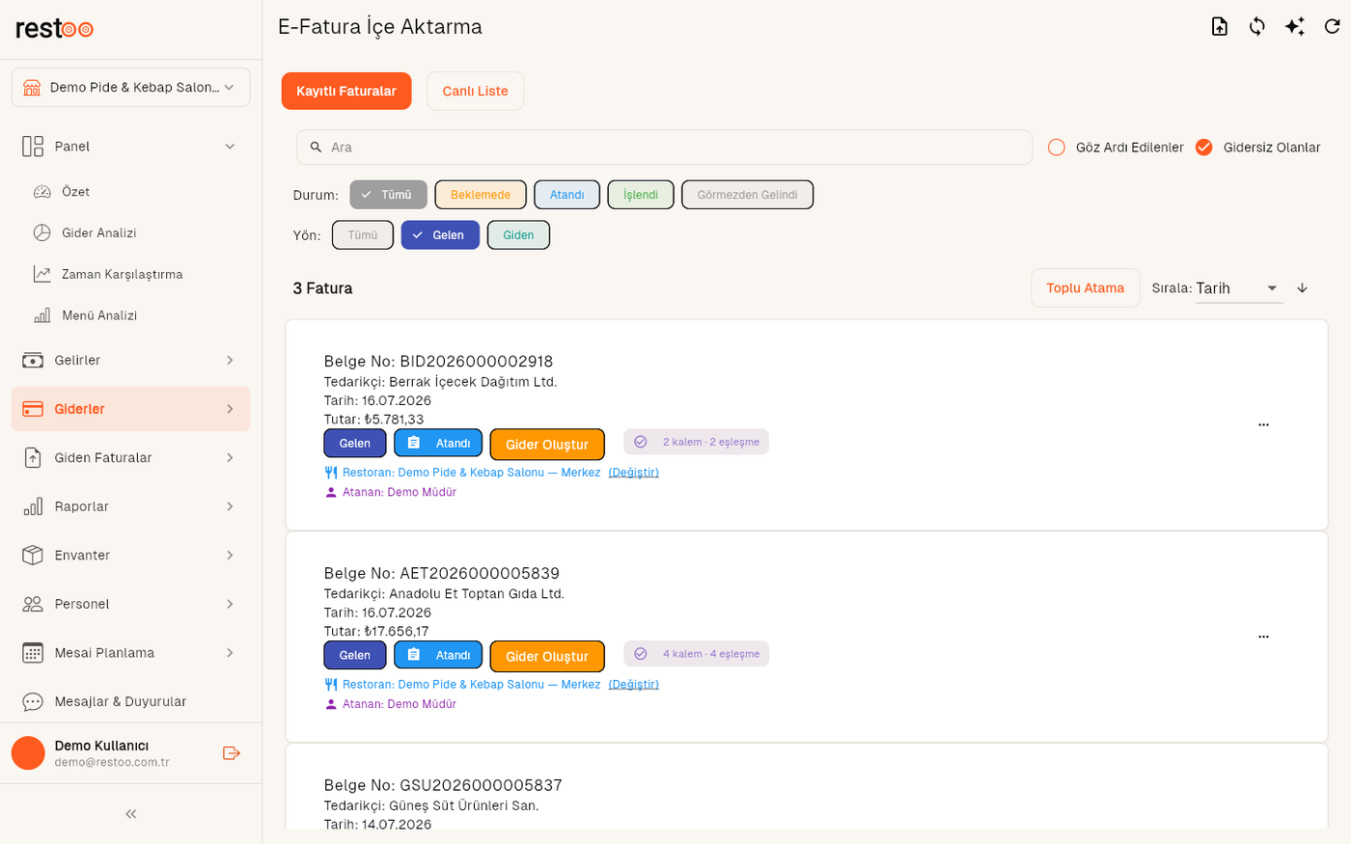Image resolution: width=1351 pixels, height=844 pixels.
Task: Click Değiştir link on Anadolu Et invoice
Action: coord(634,685)
